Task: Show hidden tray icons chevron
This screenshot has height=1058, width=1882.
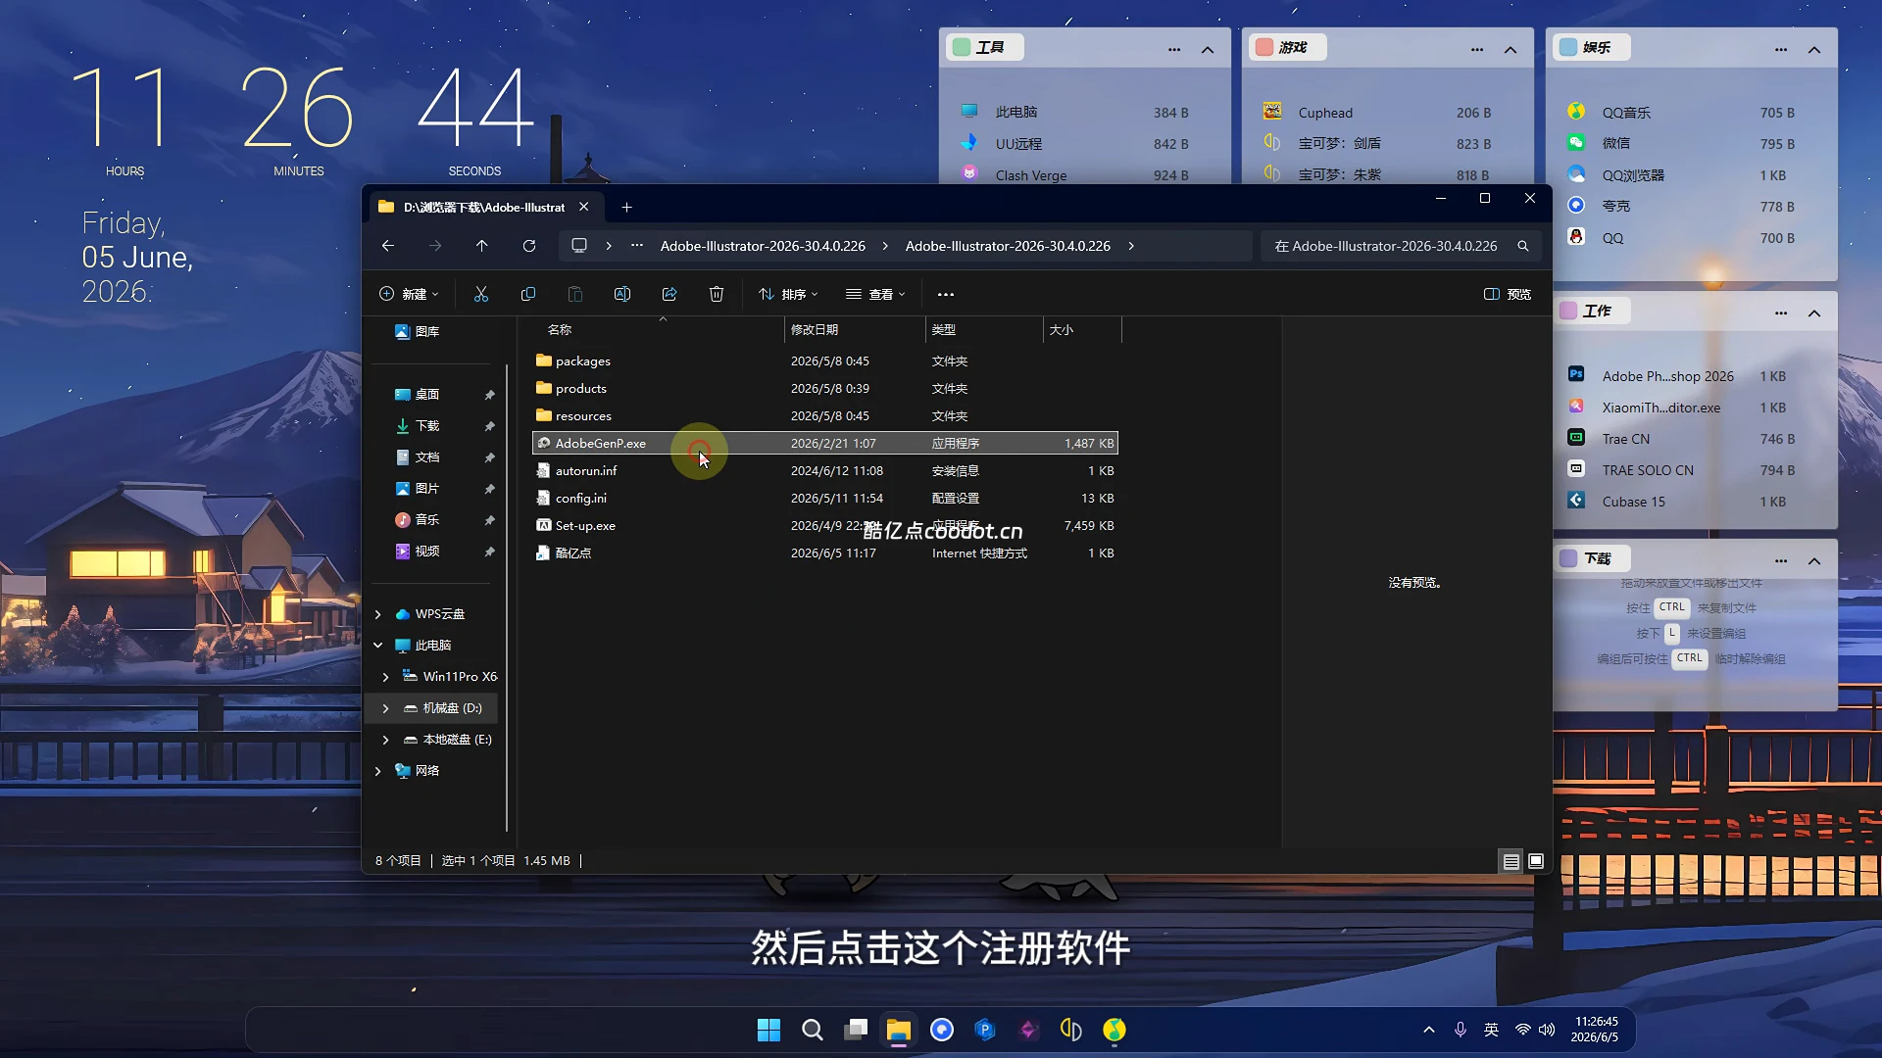Action: [1429, 1030]
